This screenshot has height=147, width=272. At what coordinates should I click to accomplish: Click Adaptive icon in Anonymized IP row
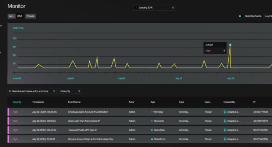[225, 121]
